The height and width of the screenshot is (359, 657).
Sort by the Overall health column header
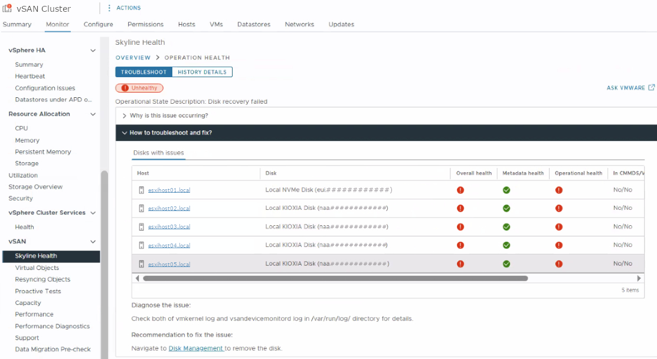coord(474,173)
